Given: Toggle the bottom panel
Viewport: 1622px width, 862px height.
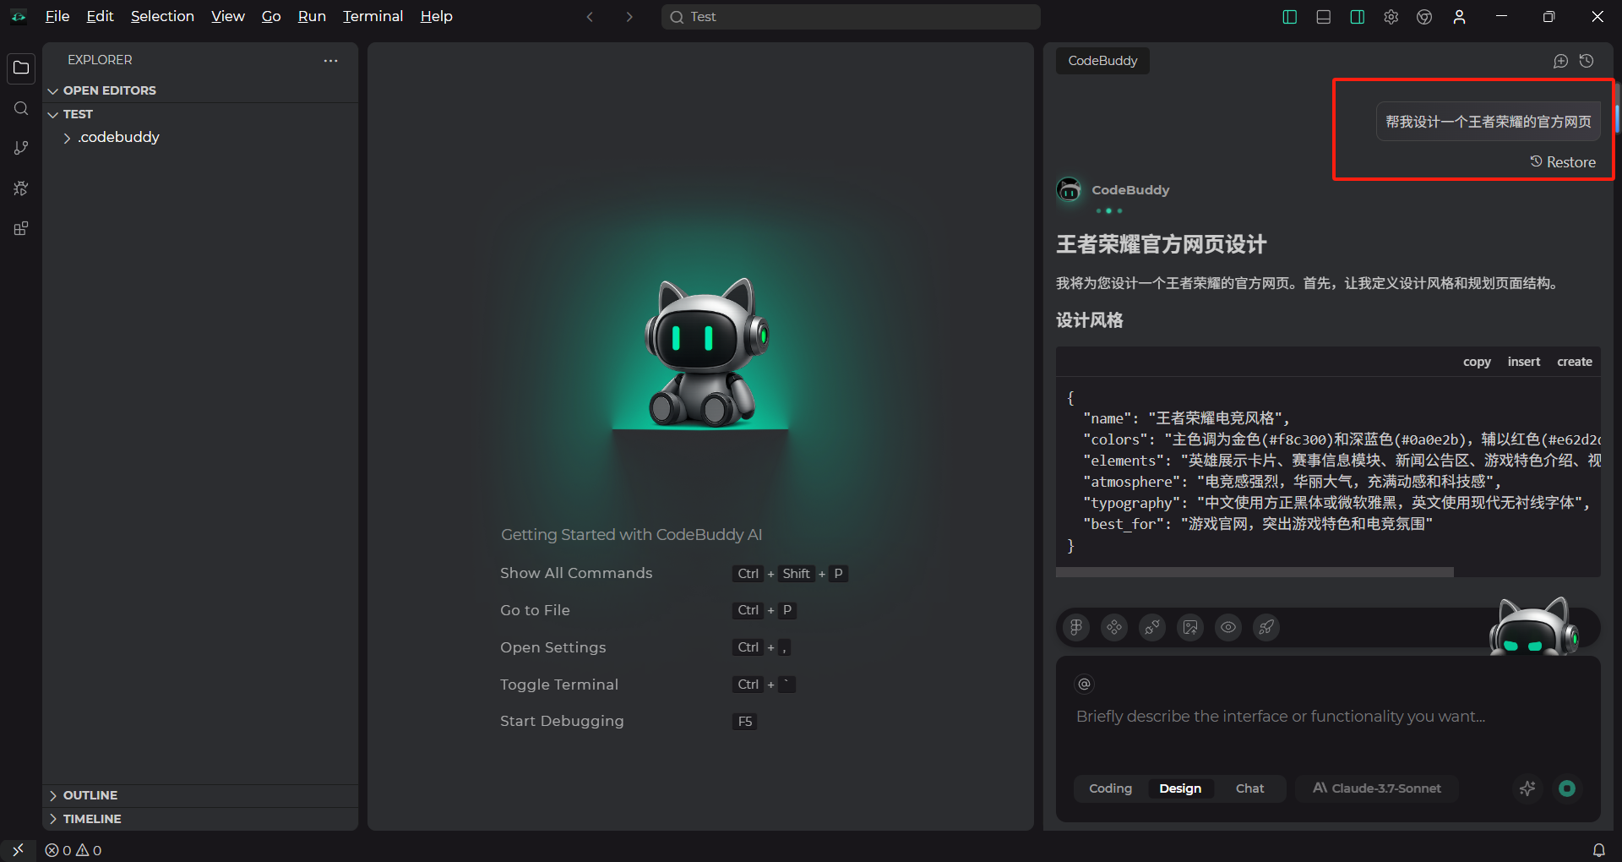Looking at the screenshot, I should click(x=1323, y=17).
